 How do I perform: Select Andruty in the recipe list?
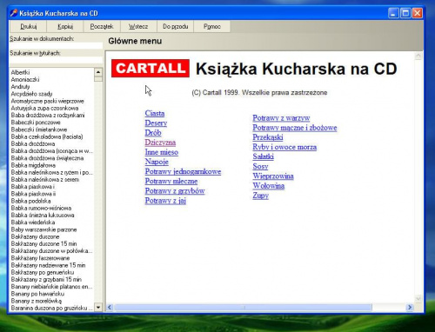(x=20, y=87)
